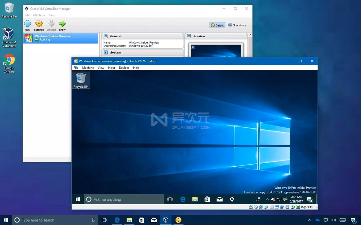
Task: Expand hidden icons in the guest system tray
Action: pyautogui.click(x=267, y=199)
